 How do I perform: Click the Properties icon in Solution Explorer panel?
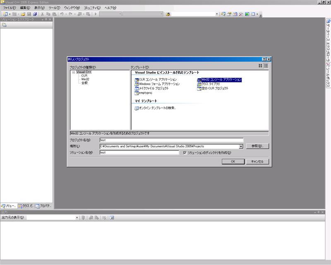click(x=4, y=25)
